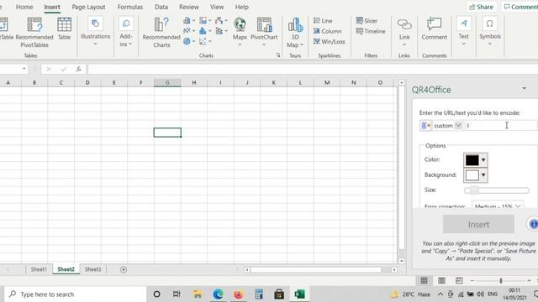Viewport: 538px width, 302px height.
Task: Click in the formula bar
Action: (x=312, y=69)
